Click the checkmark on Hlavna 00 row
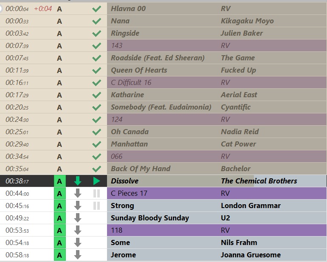 coord(96,9)
